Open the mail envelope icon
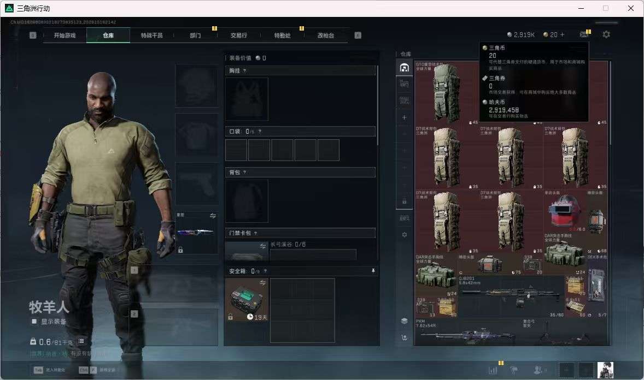Viewport: 644px width, 380px height. click(584, 34)
